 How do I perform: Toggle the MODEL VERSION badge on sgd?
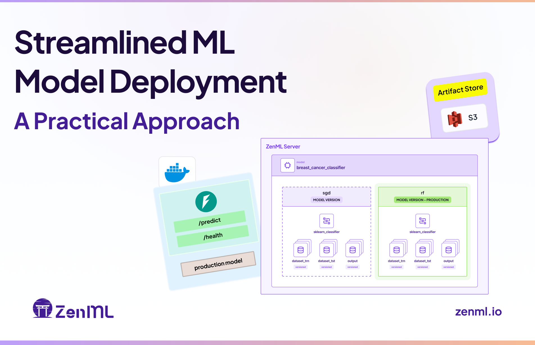(327, 200)
